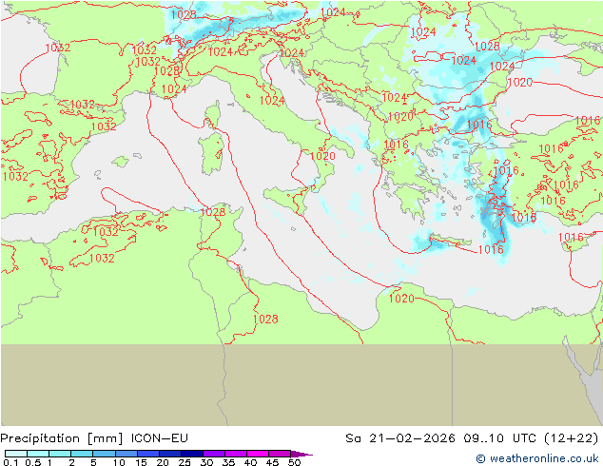The height and width of the screenshot is (466, 603).
Task: Click the 20–25 mm legend color swatch
Action: click(169, 454)
